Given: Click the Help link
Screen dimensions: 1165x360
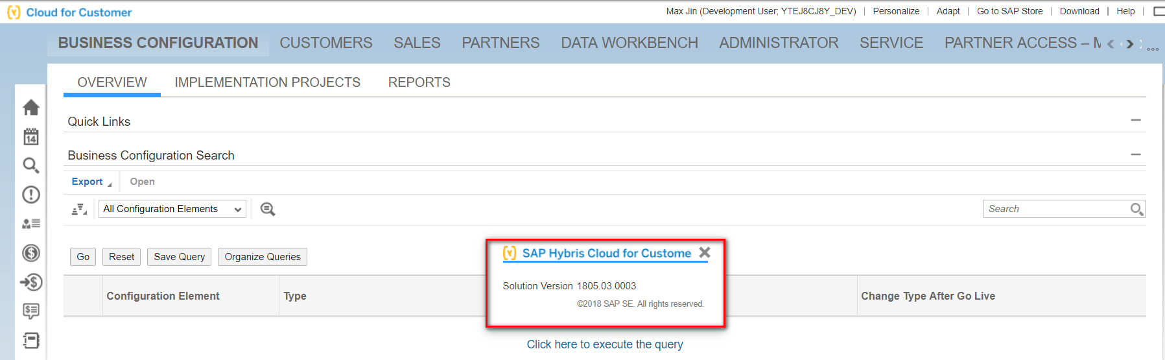Looking at the screenshot, I should tap(1125, 11).
